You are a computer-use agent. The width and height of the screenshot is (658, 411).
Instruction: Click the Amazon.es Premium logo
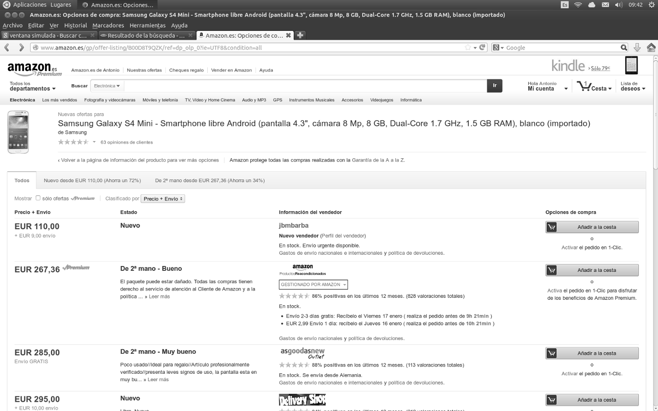pos(35,69)
